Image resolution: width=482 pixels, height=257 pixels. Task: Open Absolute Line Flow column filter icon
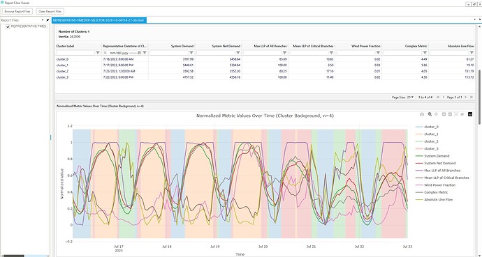click(472, 53)
